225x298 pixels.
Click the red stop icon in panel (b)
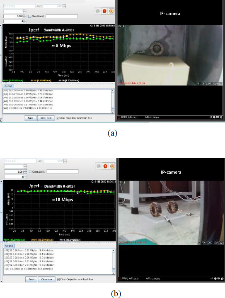(105, 166)
